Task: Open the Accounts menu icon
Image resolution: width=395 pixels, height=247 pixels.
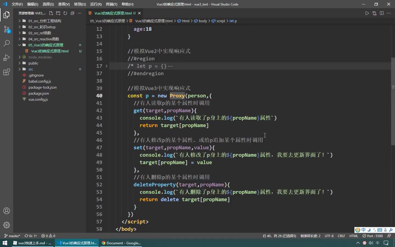Action: point(7,211)
